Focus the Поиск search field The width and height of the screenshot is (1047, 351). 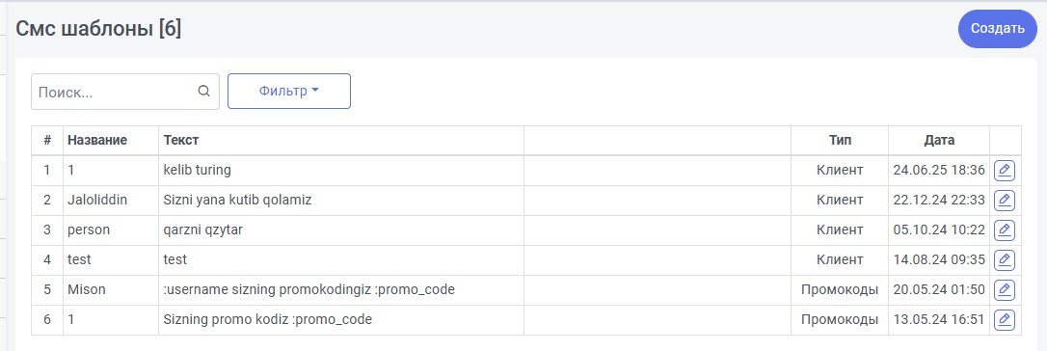coord(125,92)
